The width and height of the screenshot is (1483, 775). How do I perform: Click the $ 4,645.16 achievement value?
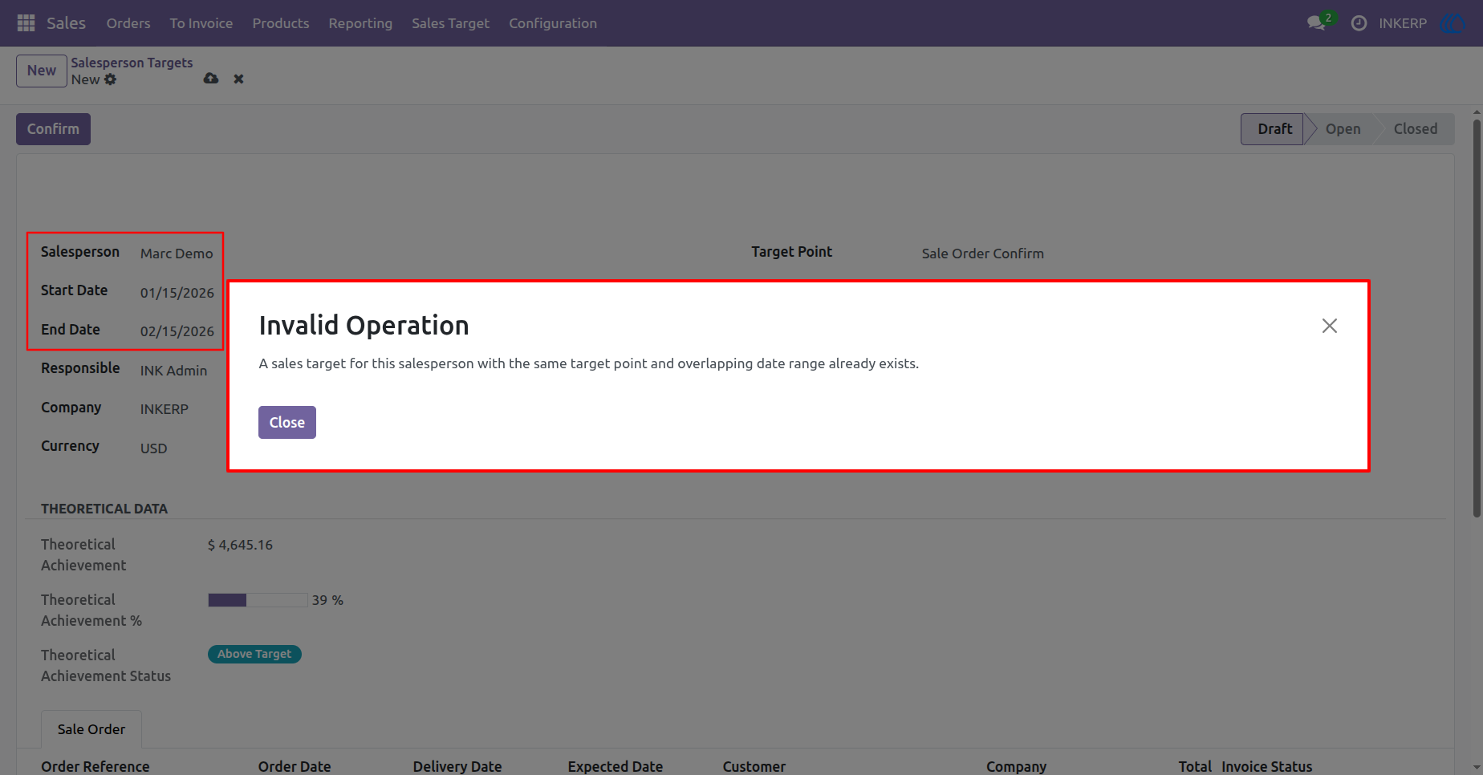pyautogui.click(x=241, y=545)
